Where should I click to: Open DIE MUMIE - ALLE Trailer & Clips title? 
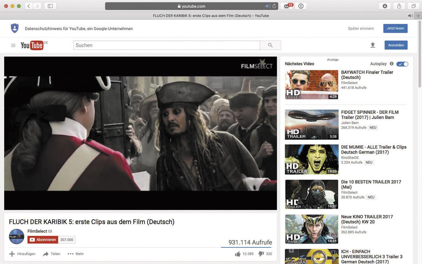[x=374, y=150]
